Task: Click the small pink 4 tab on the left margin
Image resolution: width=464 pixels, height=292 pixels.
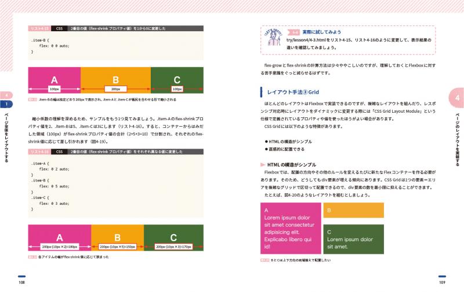Action: click(6, 95)
